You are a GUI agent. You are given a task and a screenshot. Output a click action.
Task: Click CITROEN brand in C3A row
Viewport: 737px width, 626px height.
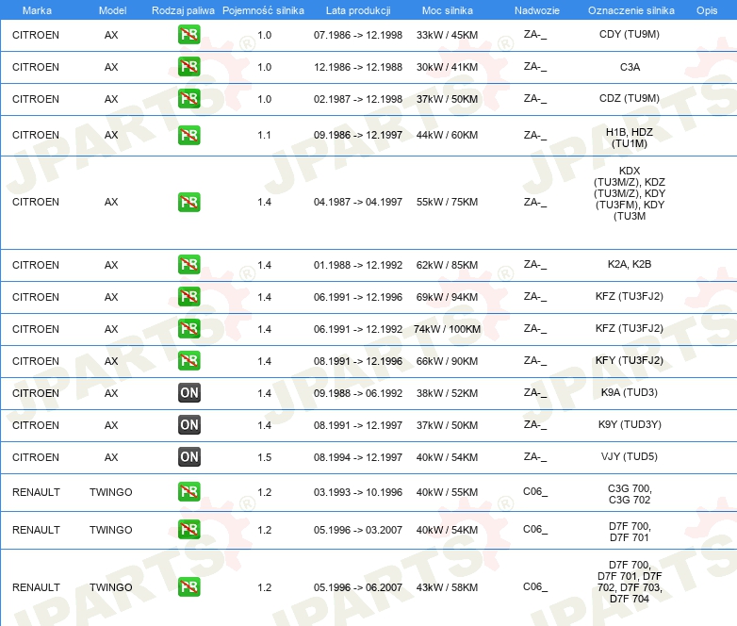tap(36, 67)
